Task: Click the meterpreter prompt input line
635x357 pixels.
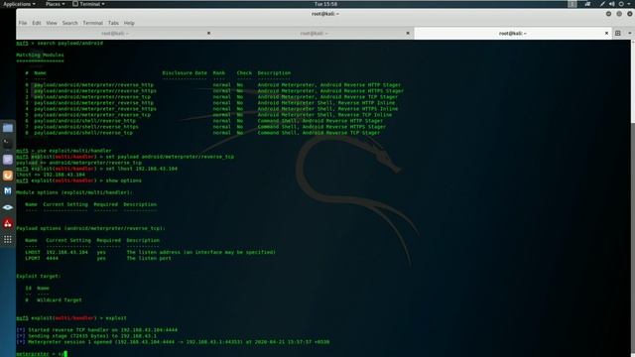Action: 42,354
